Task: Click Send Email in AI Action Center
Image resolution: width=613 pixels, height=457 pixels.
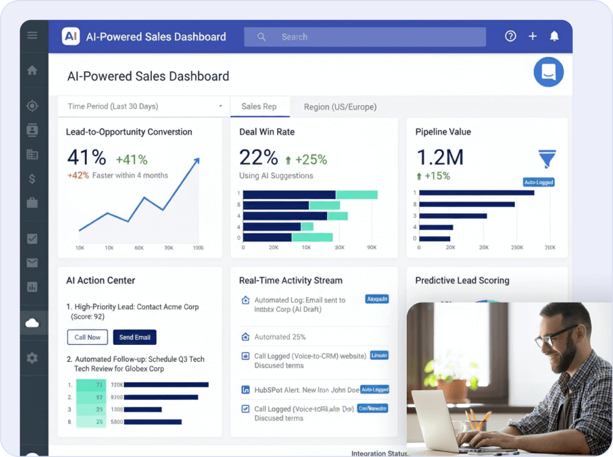Action: (x=134, y=337)
